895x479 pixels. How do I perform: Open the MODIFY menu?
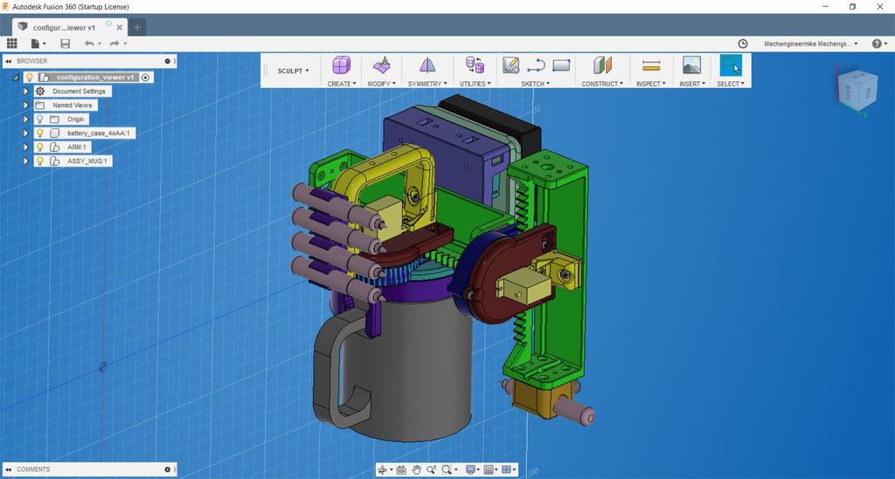pyautogui.click(x=381, y=84)
